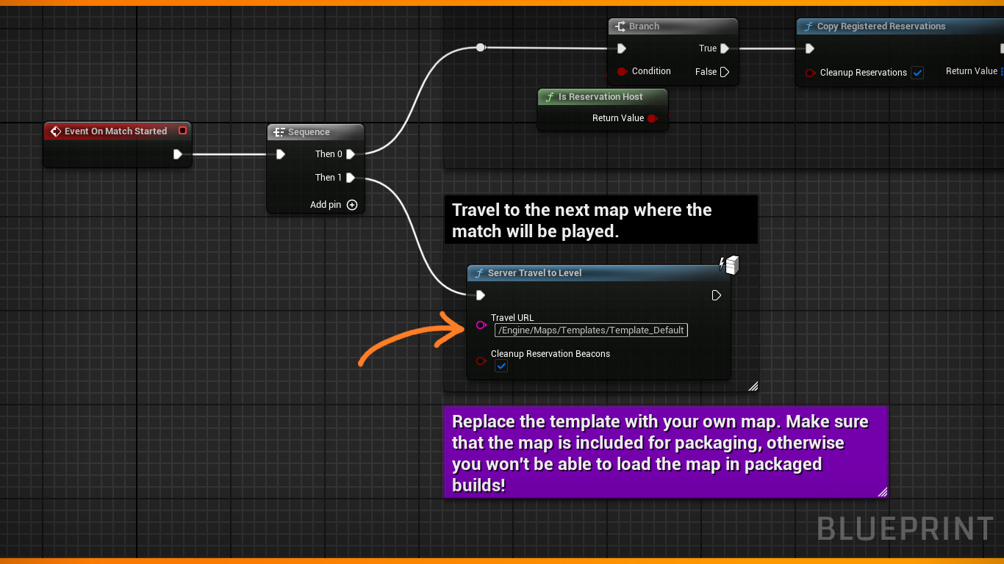Image resolution: width=1004 pixels, height=564 pixels.
Task: Toggle the Cleanup Reservation Beacons checkbox
Action: click(501, 366)
